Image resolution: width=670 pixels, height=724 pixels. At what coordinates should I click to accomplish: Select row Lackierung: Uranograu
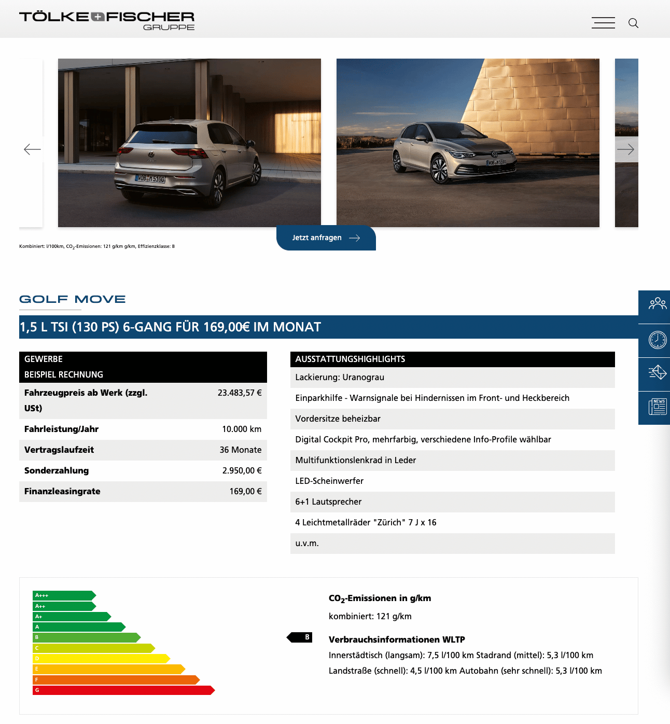(453, 378)
